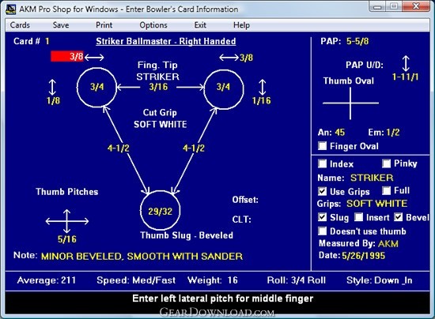Click the Measured By value AKM
Screen dimensions: 435x319
388,244
